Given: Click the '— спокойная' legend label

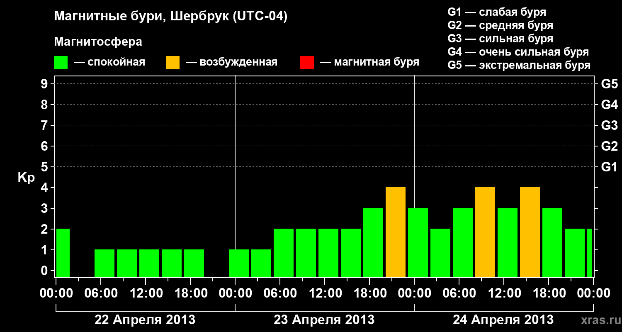Looking at the screenshot, I should 109,63.
